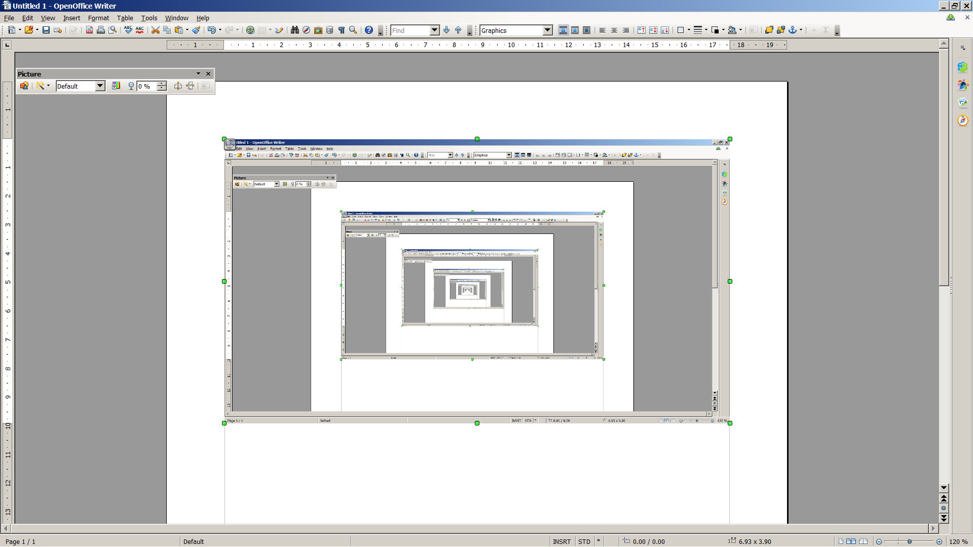
Task: Open the Graphics style dropdown
Action: tap(547, 30)
